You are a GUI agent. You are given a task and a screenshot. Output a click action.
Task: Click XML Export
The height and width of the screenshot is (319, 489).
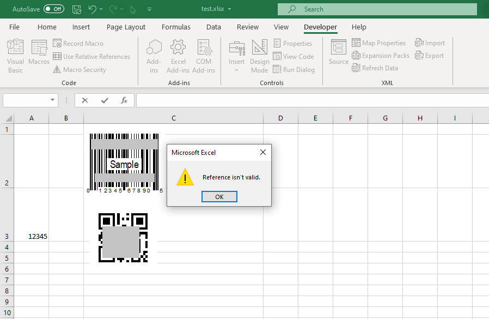[429, 56]
